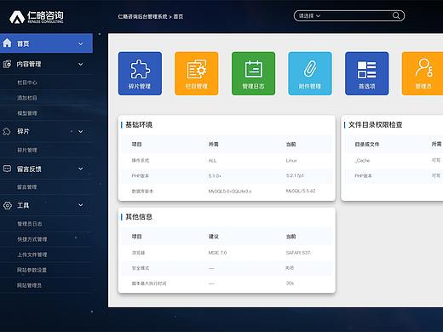Click the 目录或文件 column header
The height and width of the screenshot is (332, 443).
tap(367, 144)
